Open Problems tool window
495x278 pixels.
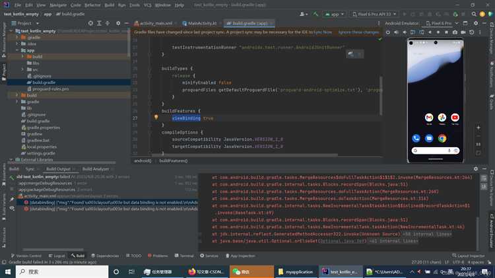pyautogui.click(x=158, y=256)
